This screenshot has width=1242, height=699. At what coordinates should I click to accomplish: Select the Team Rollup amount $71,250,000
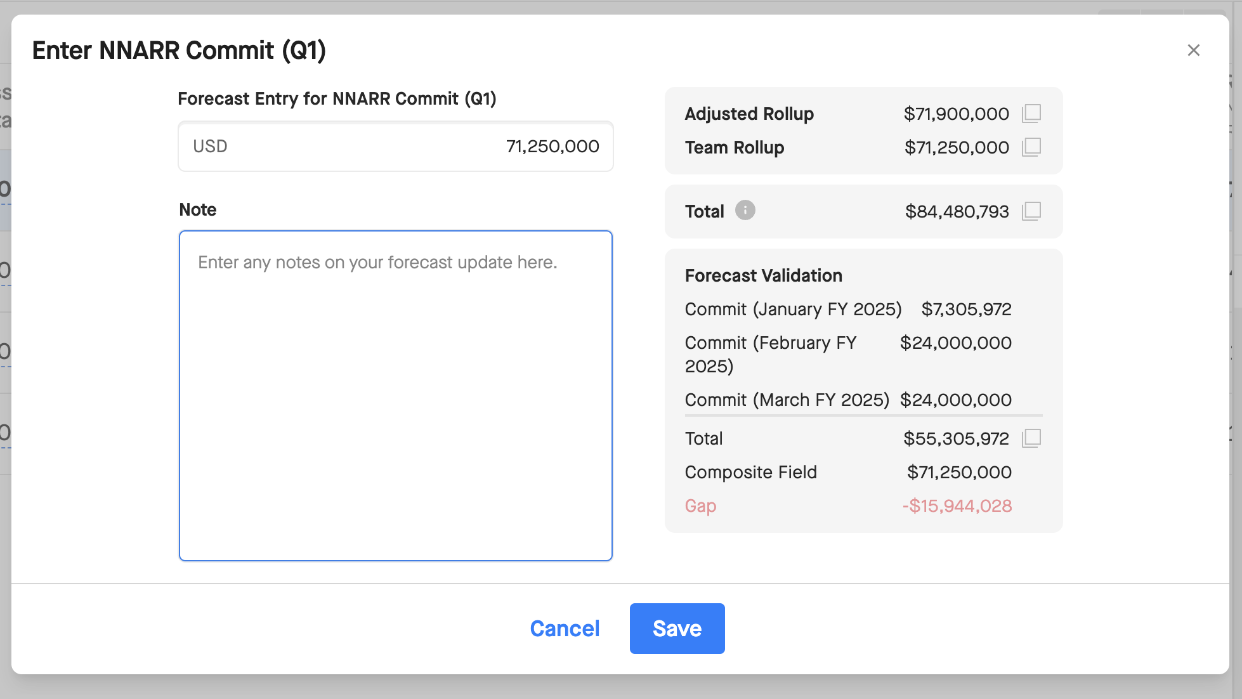tap(957, 147)
